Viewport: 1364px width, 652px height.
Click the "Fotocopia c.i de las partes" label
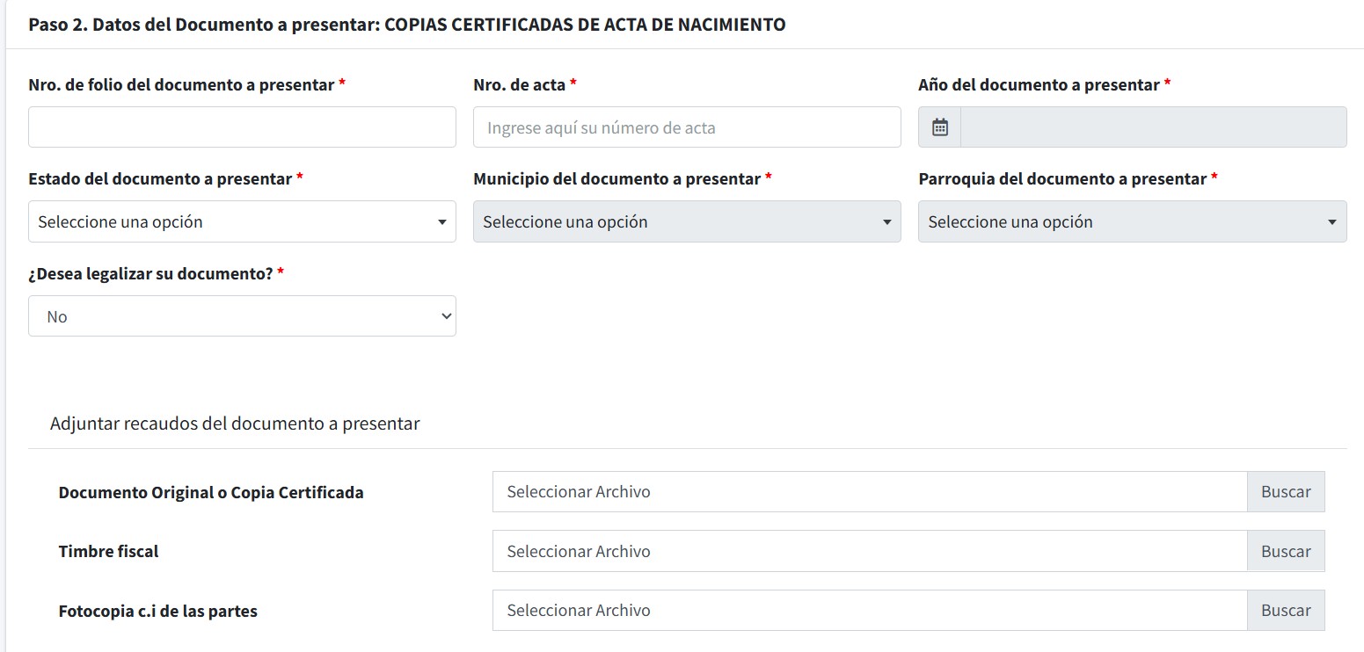click(158, 612)
